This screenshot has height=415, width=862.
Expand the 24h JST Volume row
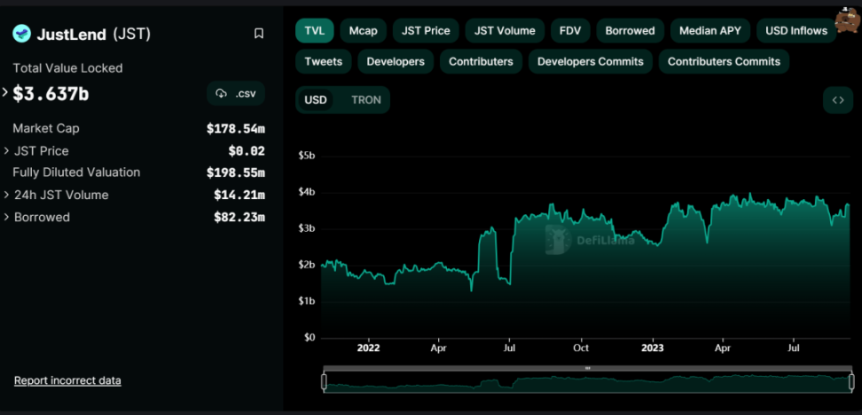[6, 196]
